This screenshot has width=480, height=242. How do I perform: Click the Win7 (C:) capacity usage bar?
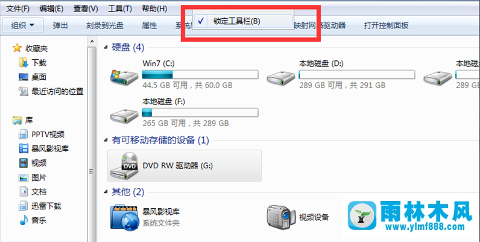tap(200, 74)
